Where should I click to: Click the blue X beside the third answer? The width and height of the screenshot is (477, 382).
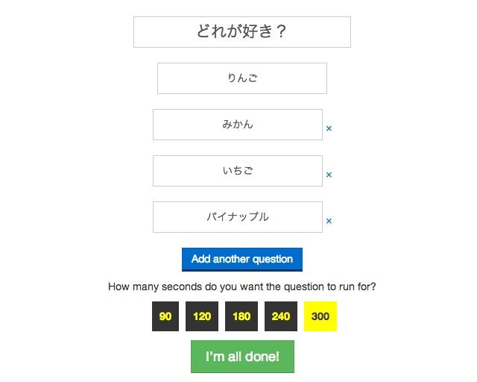[x=329, y=175]
